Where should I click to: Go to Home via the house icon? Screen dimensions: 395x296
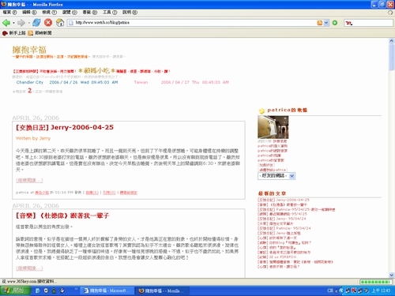[60, 23]
